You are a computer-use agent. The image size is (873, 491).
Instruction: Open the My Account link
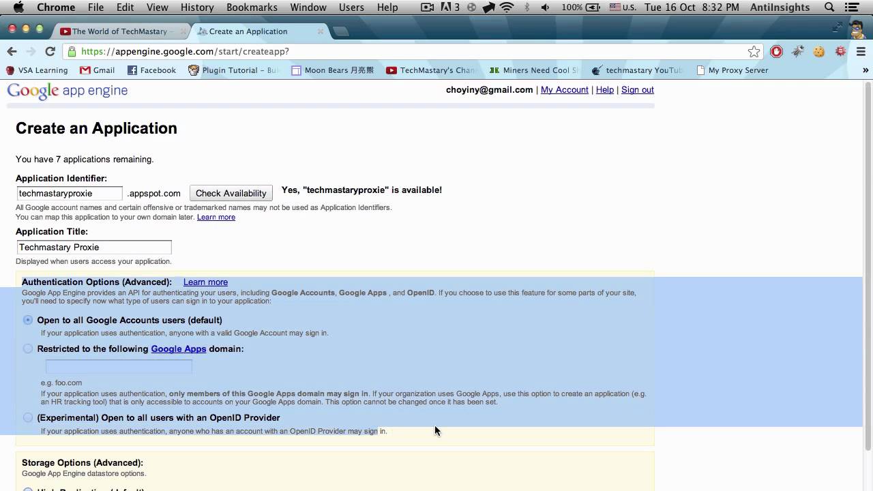(x=564, y=90)
